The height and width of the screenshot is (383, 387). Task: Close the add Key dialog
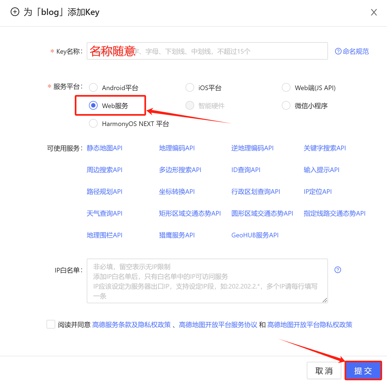coord(374,12)
